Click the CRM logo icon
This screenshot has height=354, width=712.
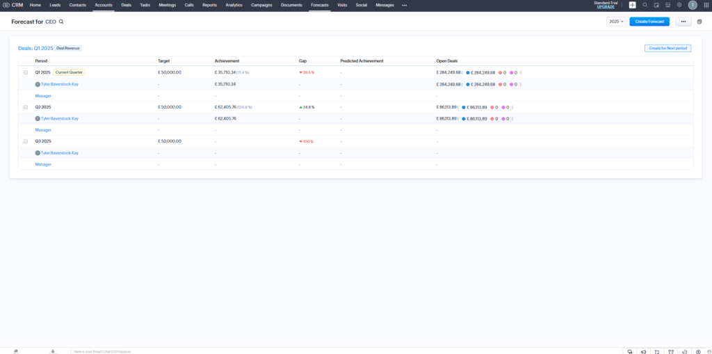pos(6,5)
